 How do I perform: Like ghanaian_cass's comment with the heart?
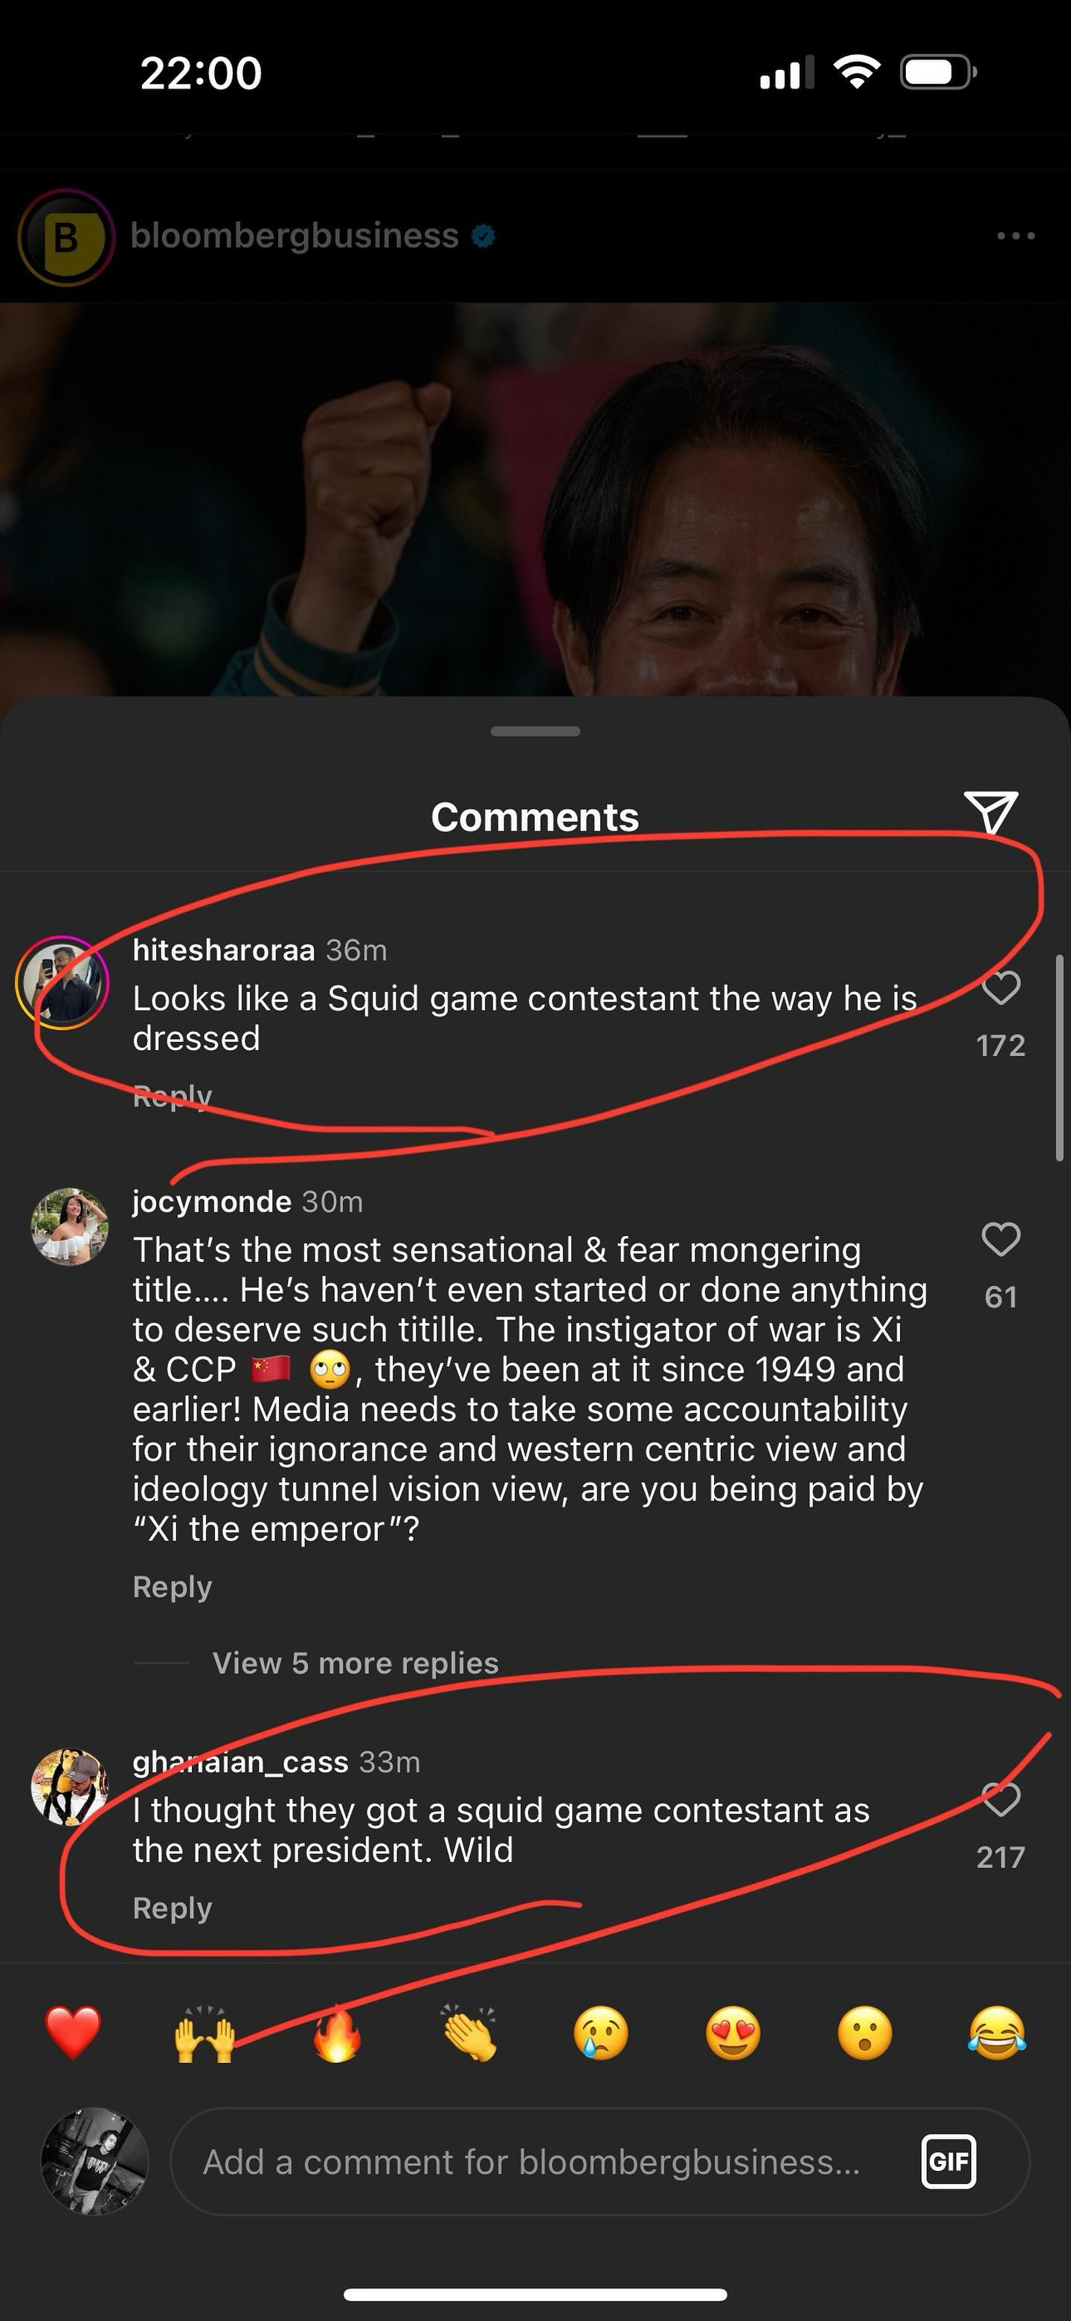[1000, 1800]
